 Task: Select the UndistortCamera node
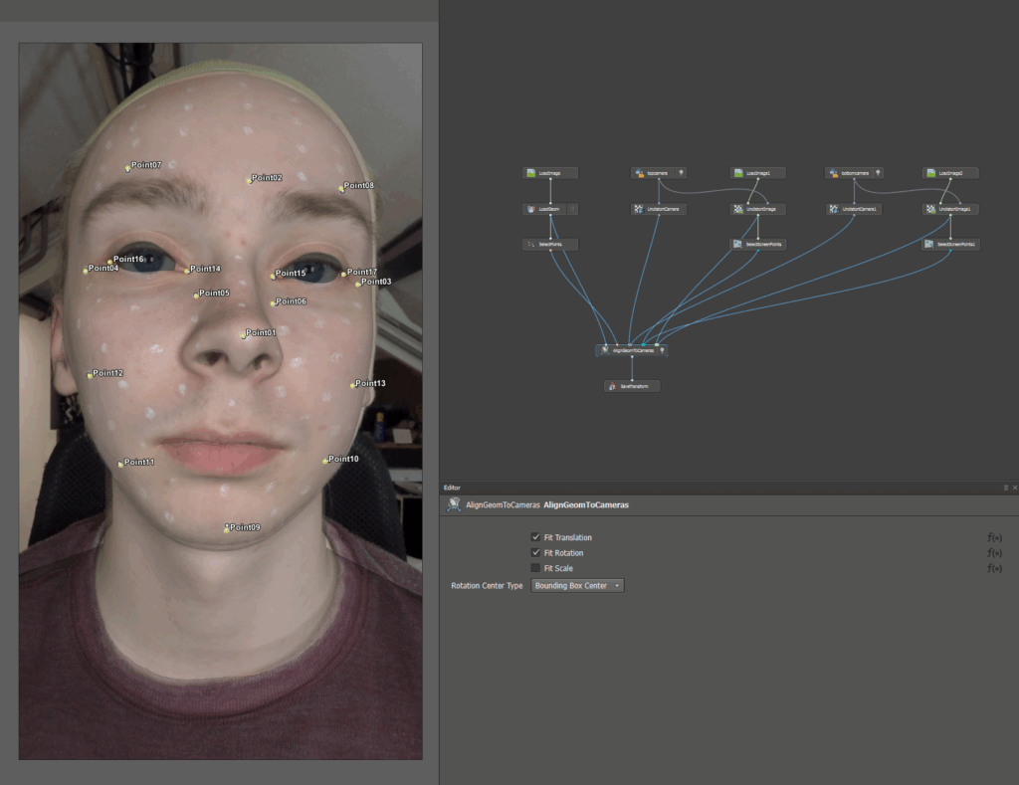click(657, 210)
